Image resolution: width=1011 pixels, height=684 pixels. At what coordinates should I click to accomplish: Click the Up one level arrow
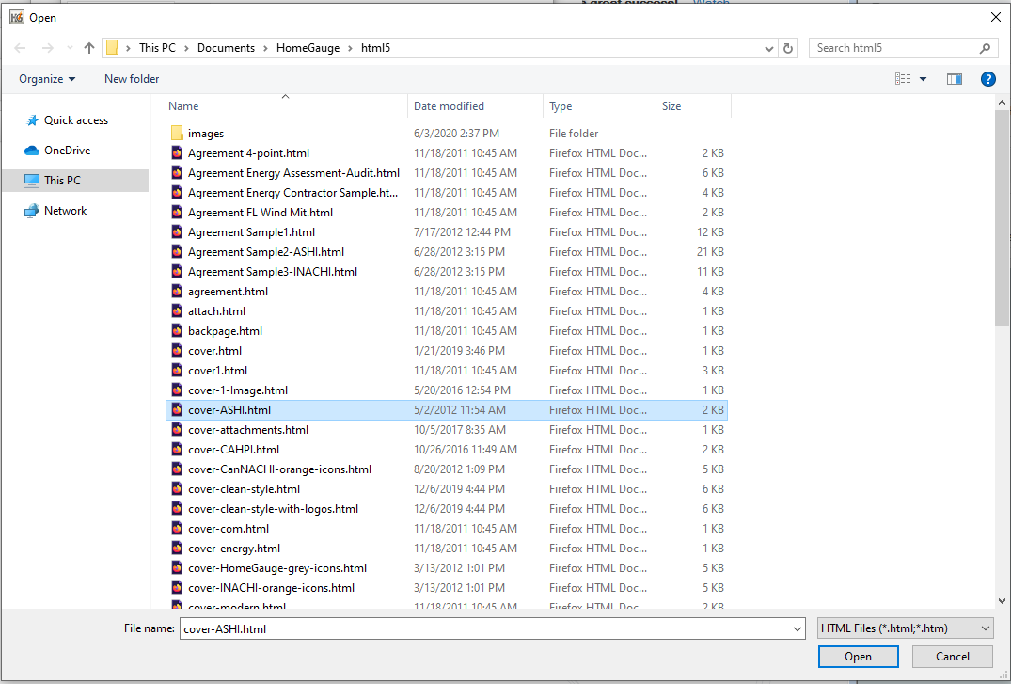[89, 48]
